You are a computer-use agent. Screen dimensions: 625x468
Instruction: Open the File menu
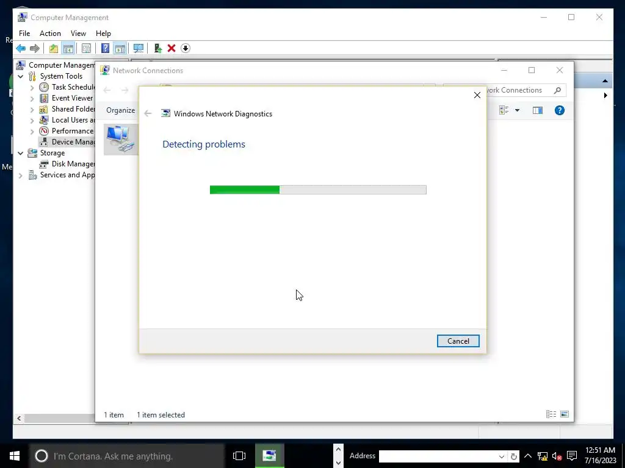point(24,34)
